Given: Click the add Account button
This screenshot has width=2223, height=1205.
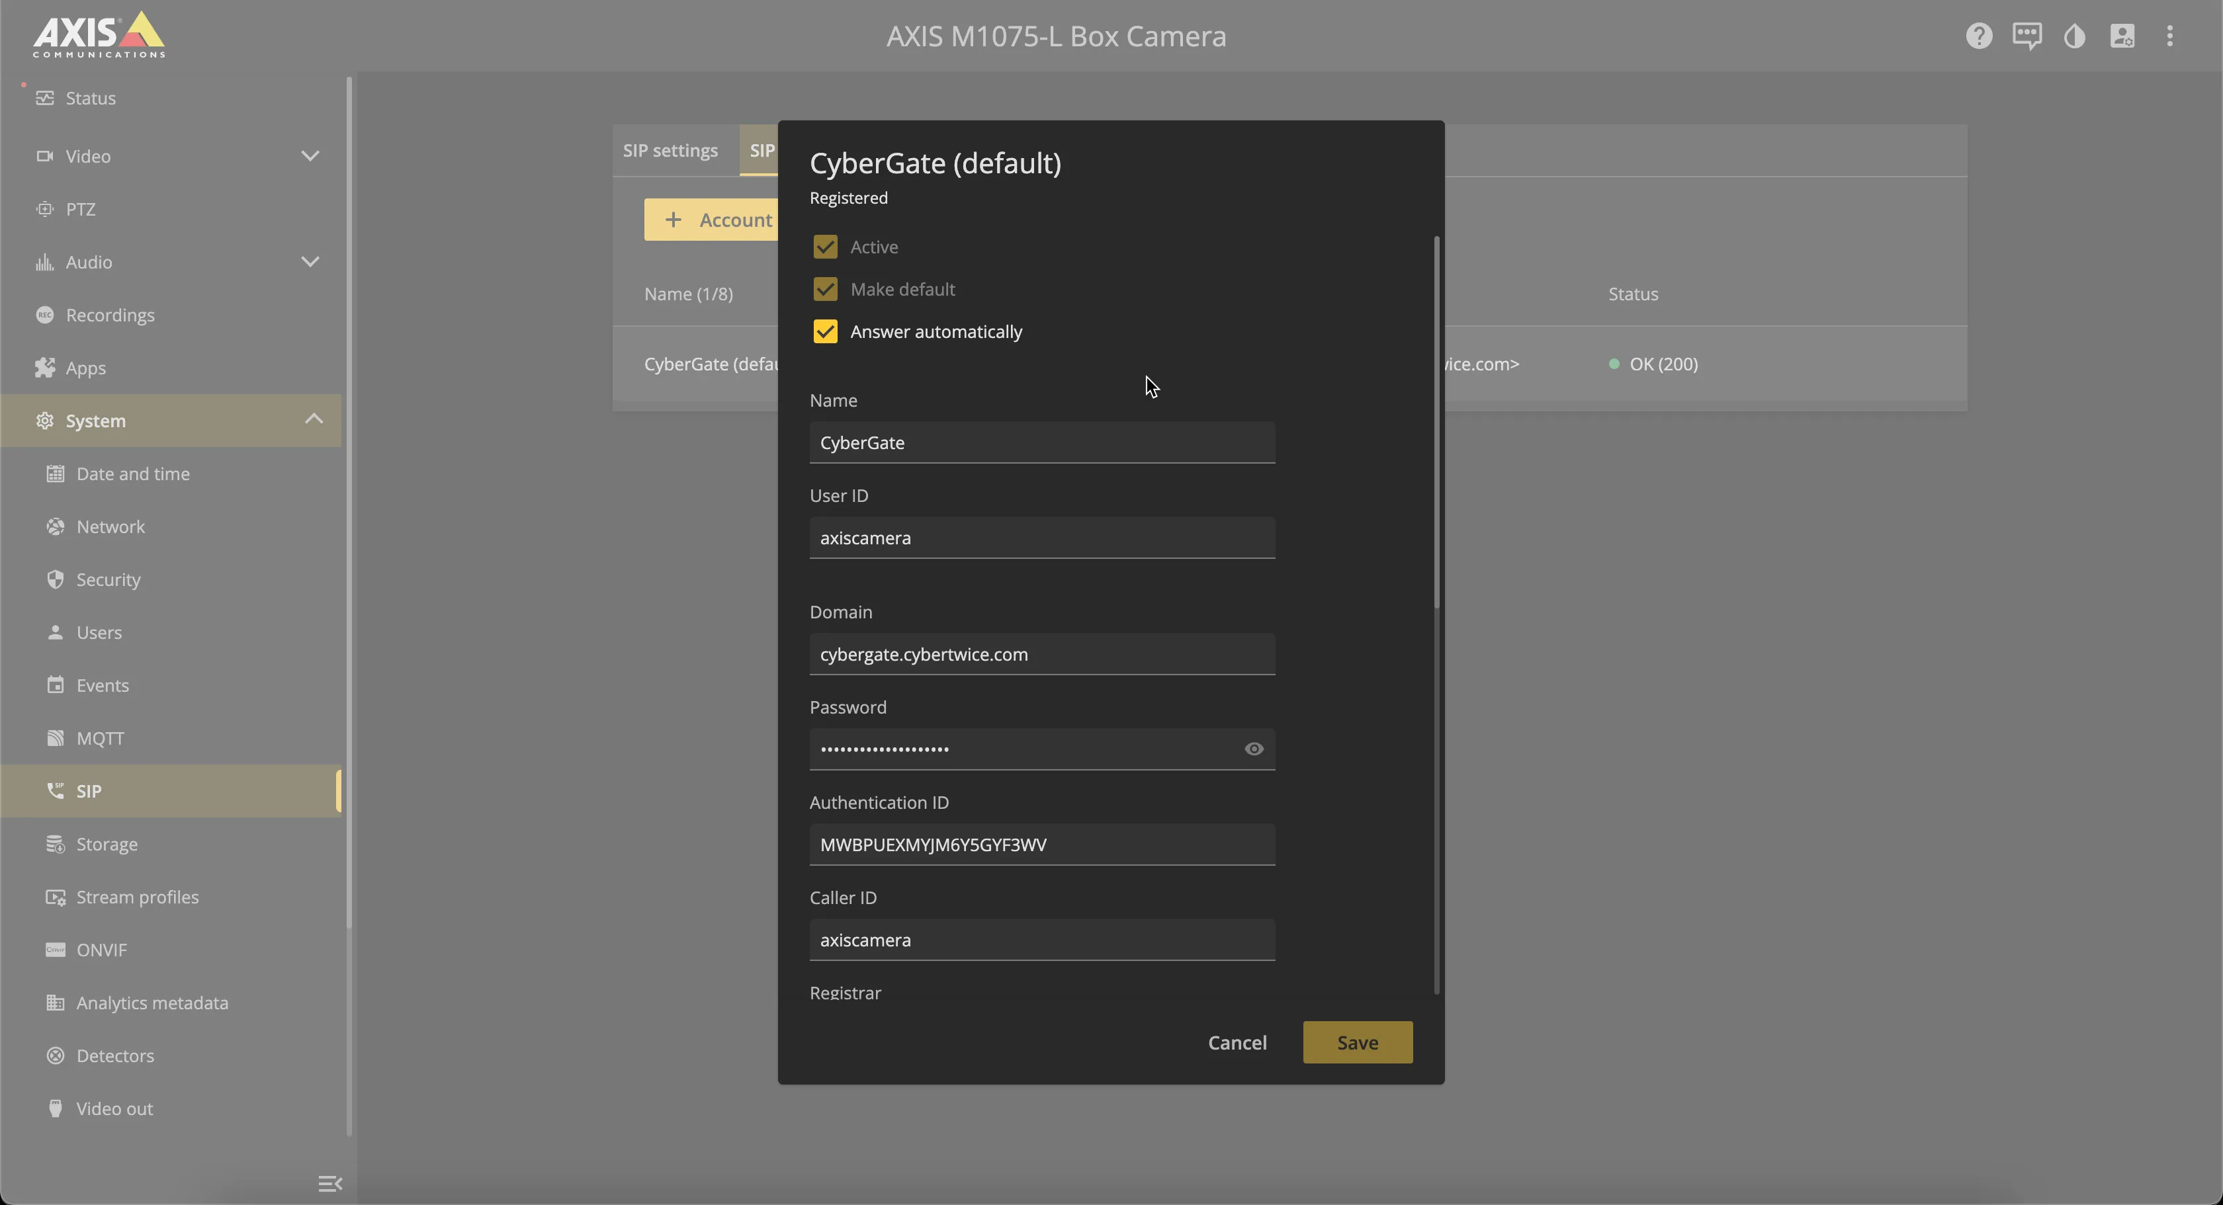Looking at the screenshot, I should [x=711, y=220].
